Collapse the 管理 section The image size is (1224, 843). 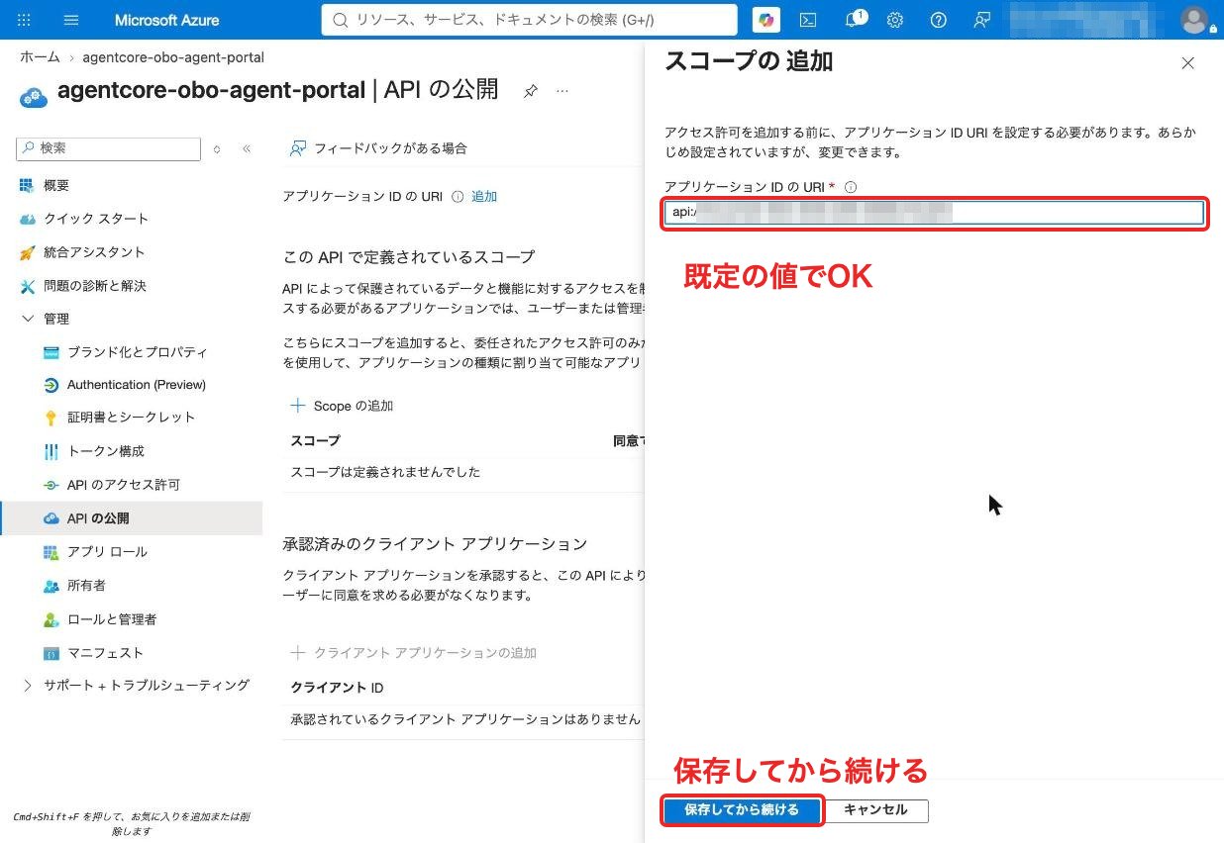point(27,319)
